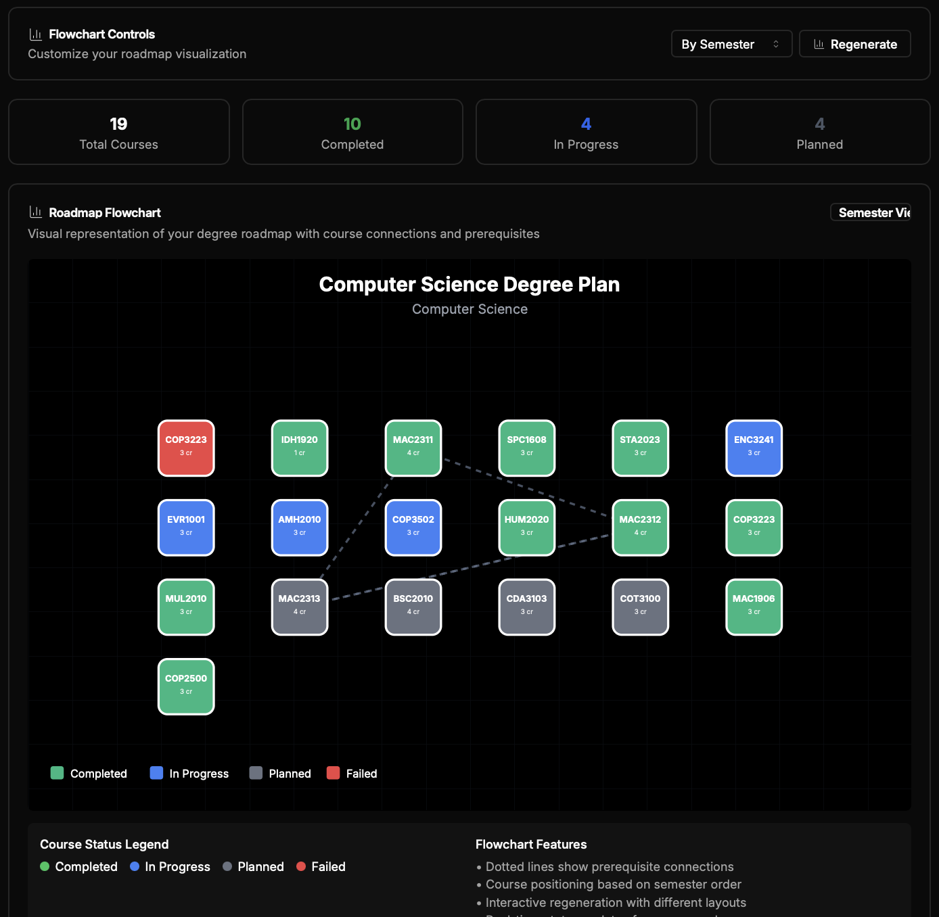Select the MAC2311 course node
939x917 pixels.
pos(413,448)
